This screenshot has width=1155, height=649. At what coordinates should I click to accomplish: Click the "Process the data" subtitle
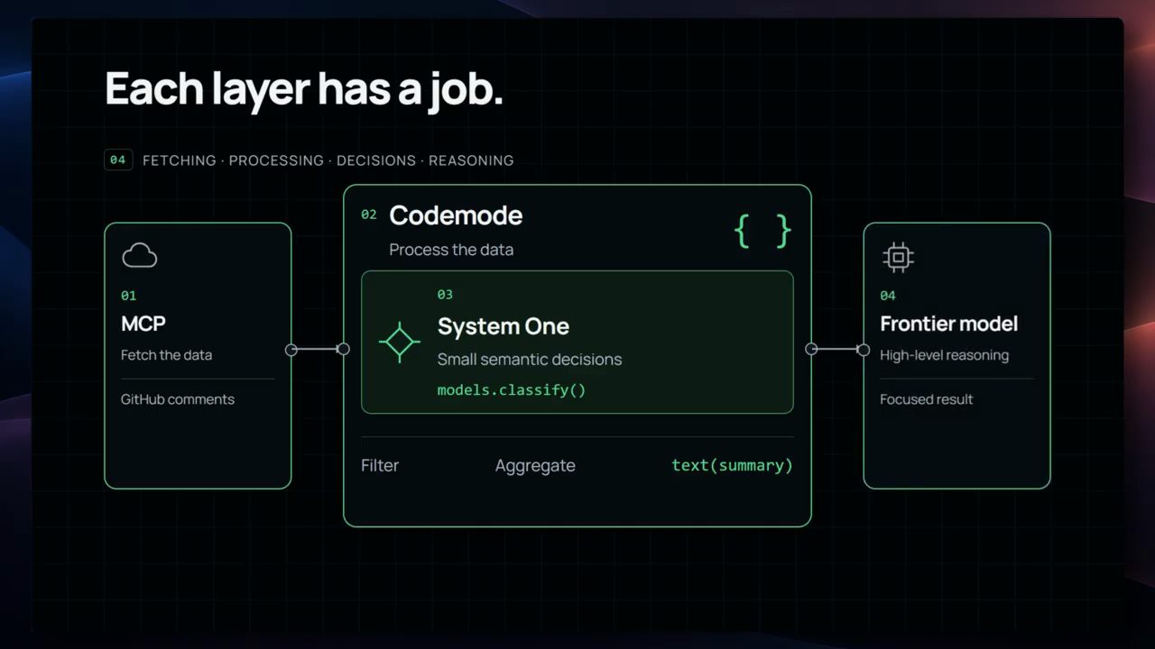click(451, 250)
